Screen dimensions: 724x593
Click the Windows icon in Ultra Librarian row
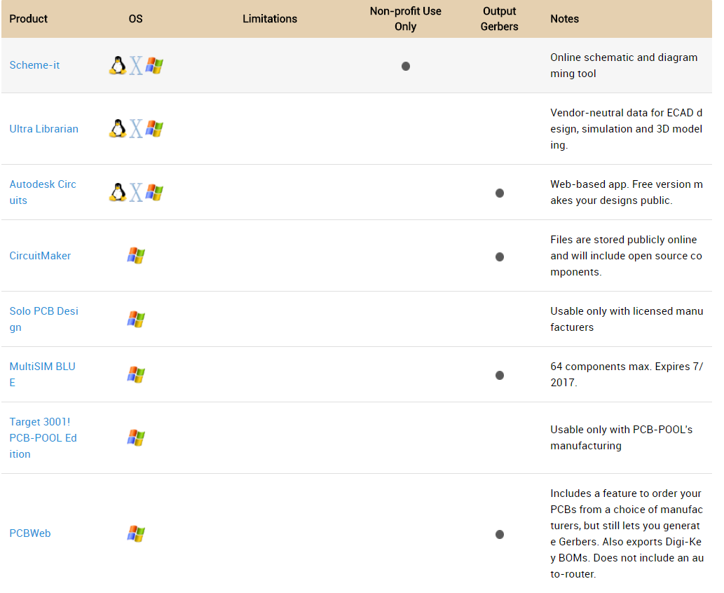click(x=154, y=129)
